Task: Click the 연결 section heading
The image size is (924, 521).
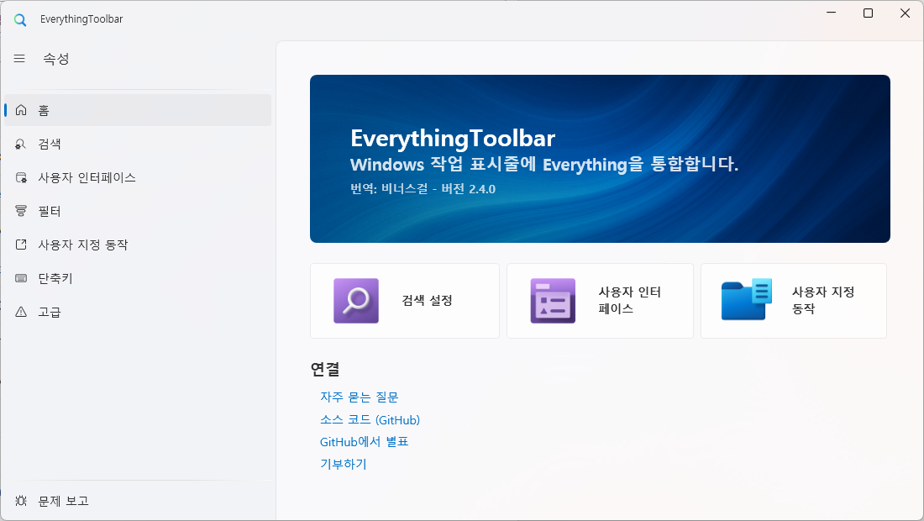Action: pos(325,370)
